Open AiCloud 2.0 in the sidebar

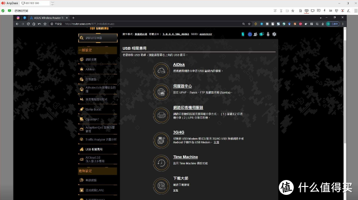[98, 159]
